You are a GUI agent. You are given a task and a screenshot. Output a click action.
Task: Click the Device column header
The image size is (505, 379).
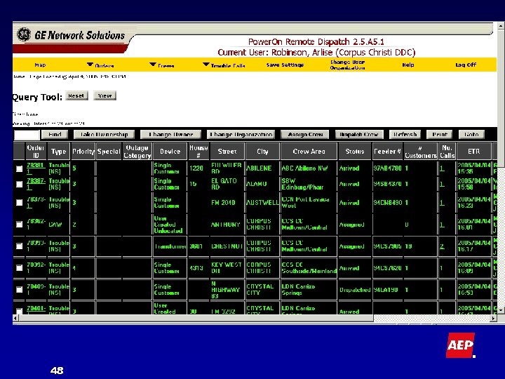170,152
